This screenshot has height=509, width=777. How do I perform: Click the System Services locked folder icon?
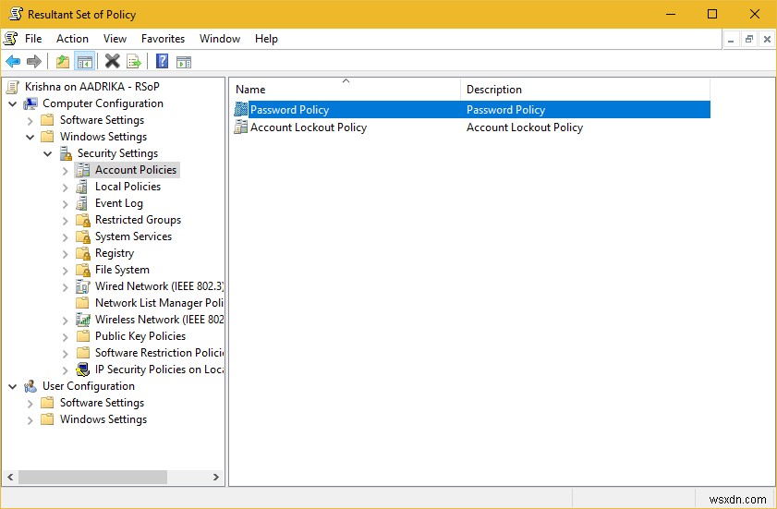[x=83, y=236]
